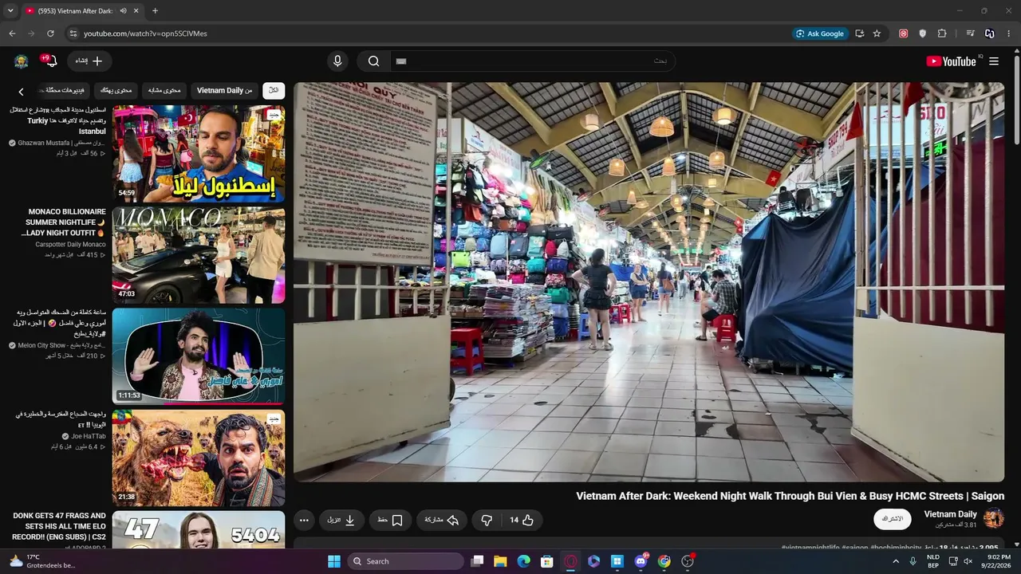Image resolution: width=1021 pixels, height=574 pixels.
Task: Click the Ask Google button
Action: (x=819, y=33)
